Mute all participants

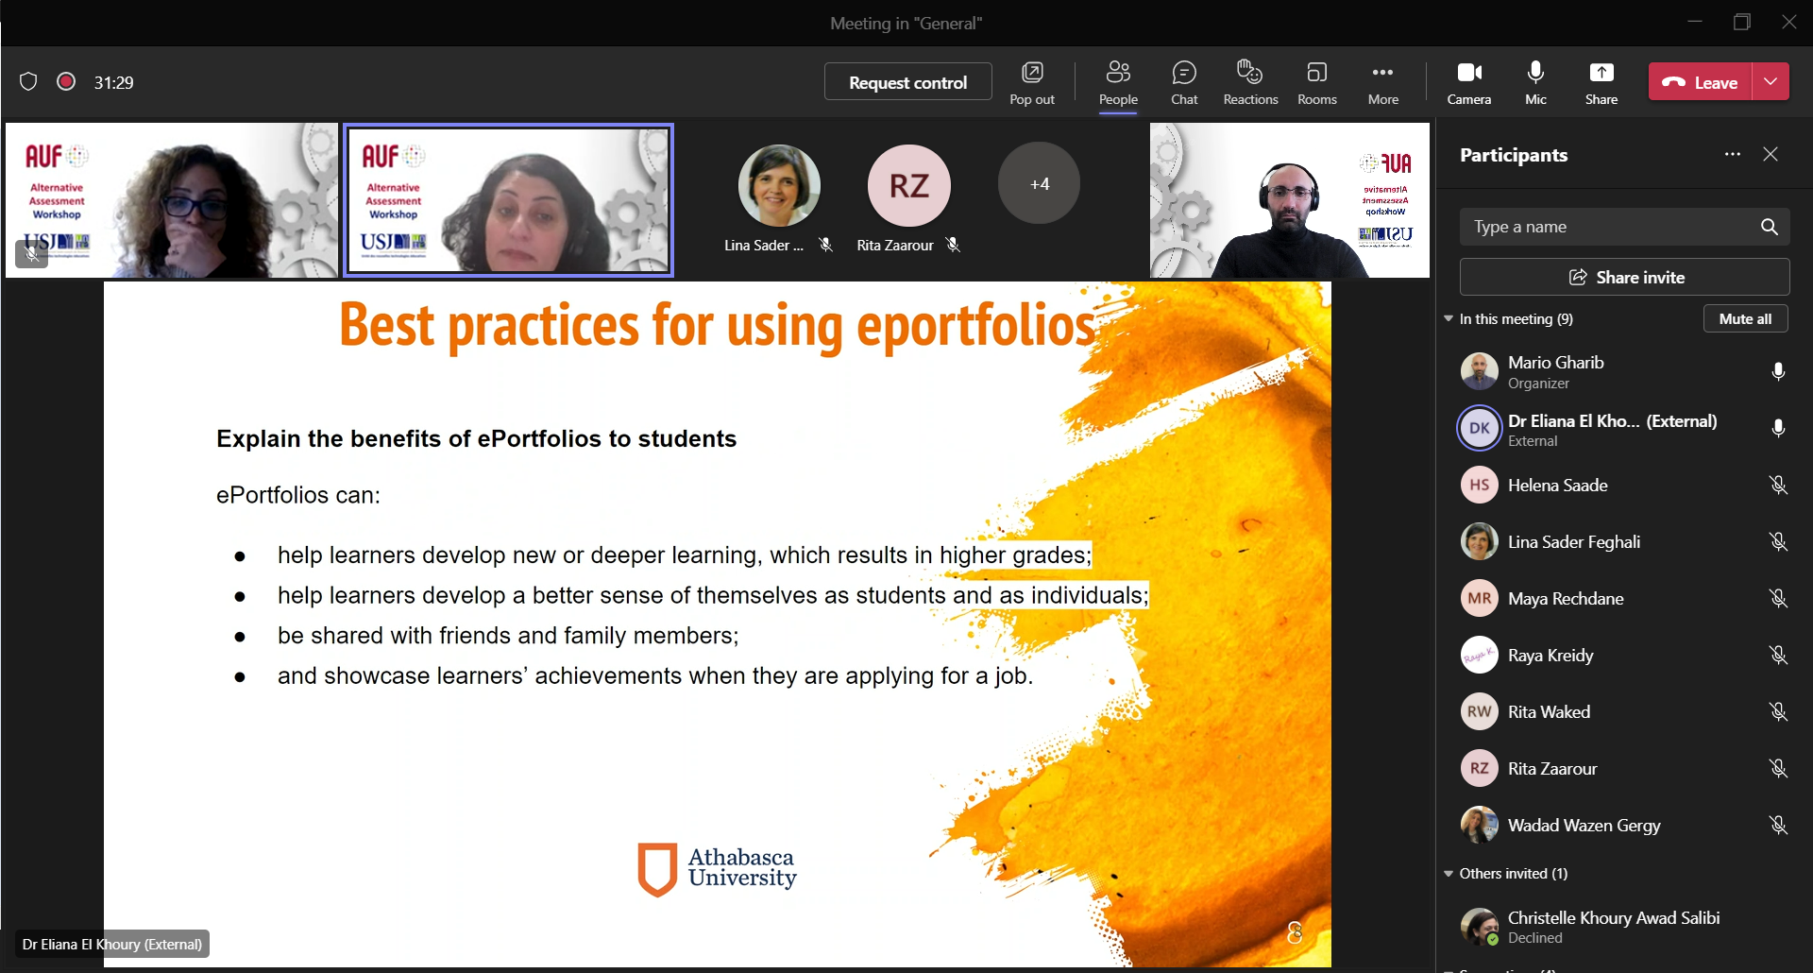coord(1745,319)
